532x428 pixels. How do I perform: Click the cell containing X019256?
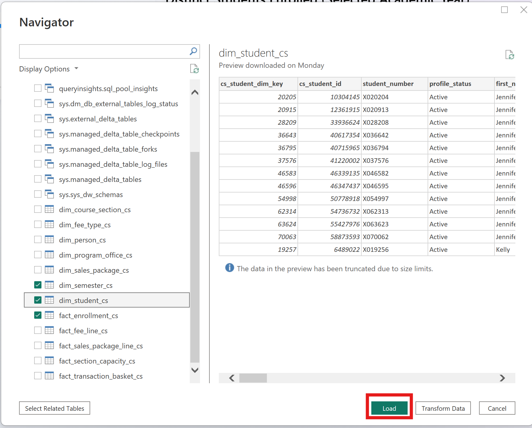395,250
